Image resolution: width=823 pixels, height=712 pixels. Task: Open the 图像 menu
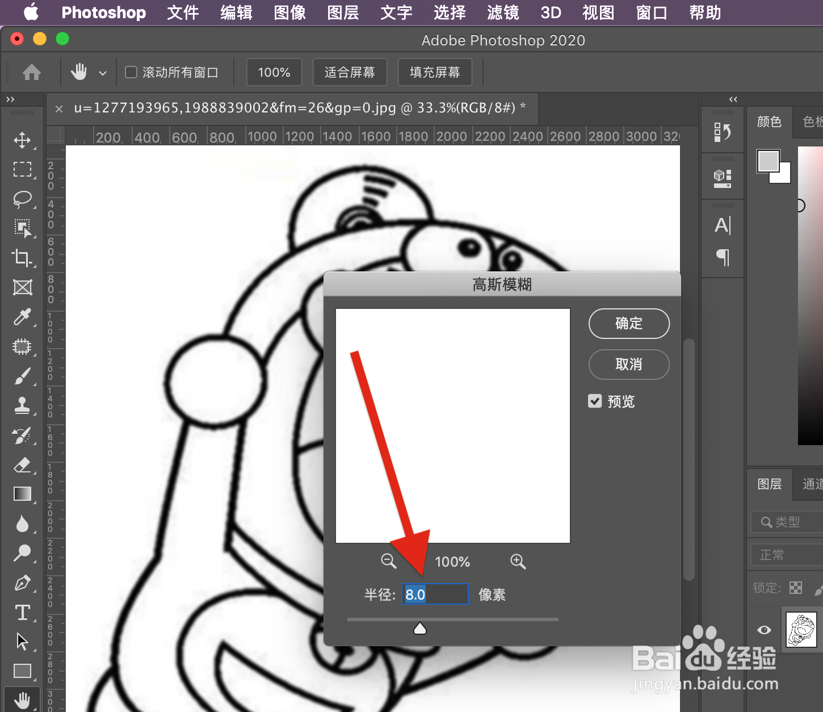click(289, 12)
